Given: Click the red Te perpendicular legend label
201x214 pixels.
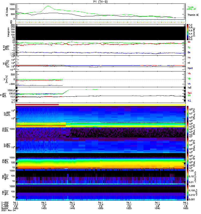Looking at the screenshot, I should 189,93.
